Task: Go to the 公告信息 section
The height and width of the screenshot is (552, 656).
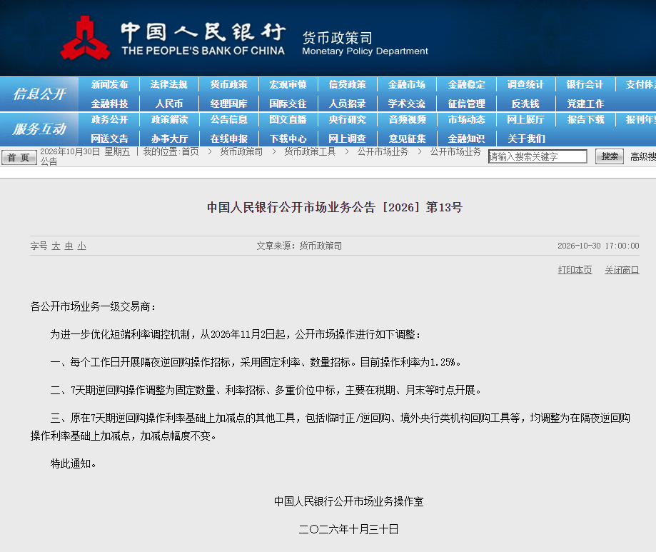Action: coord(229,120)
